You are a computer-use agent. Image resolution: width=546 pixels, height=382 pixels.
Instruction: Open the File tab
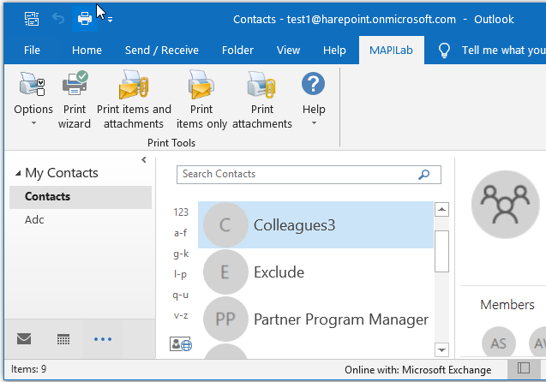click(32, 50)
